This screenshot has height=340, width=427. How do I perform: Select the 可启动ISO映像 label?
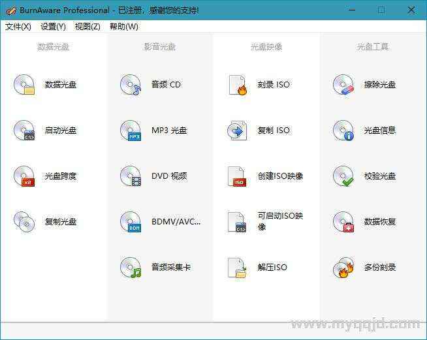[x=280, y=221]
